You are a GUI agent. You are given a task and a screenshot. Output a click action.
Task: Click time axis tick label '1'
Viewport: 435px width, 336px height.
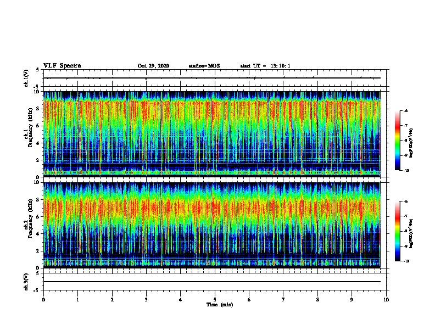(77, 299)
